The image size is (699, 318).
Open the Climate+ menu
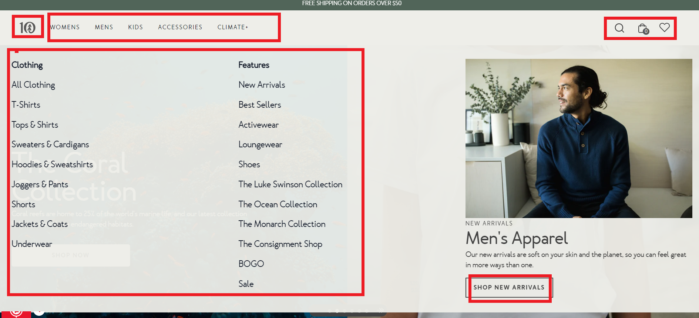233,27
